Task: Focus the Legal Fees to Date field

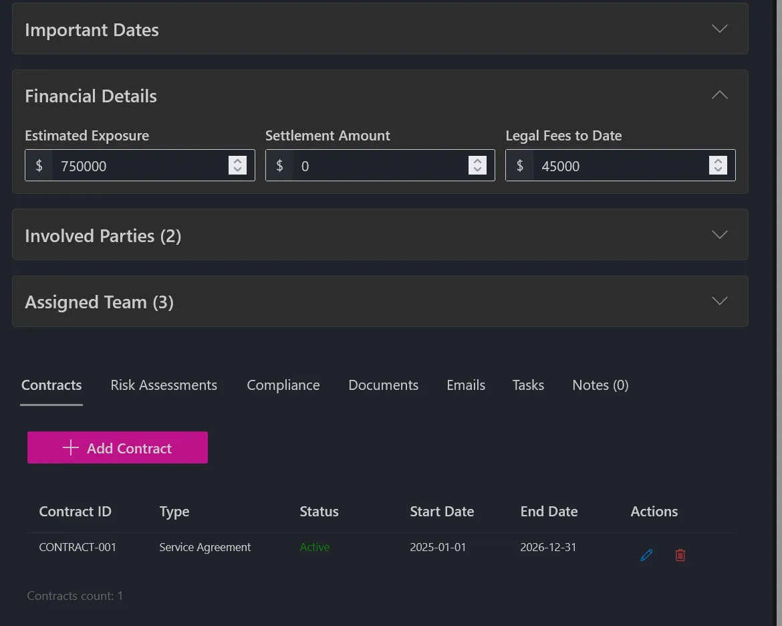Action: tap(620, 166)
